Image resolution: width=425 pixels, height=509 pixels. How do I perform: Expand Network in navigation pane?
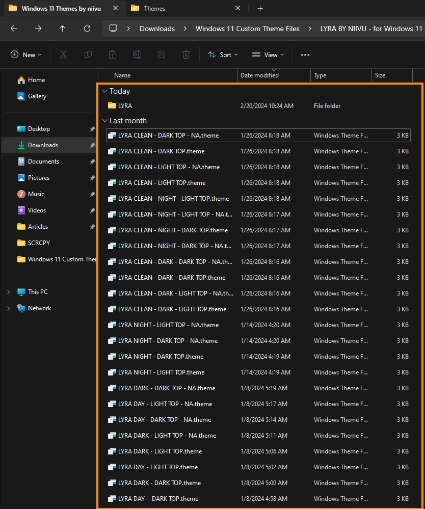9,308
